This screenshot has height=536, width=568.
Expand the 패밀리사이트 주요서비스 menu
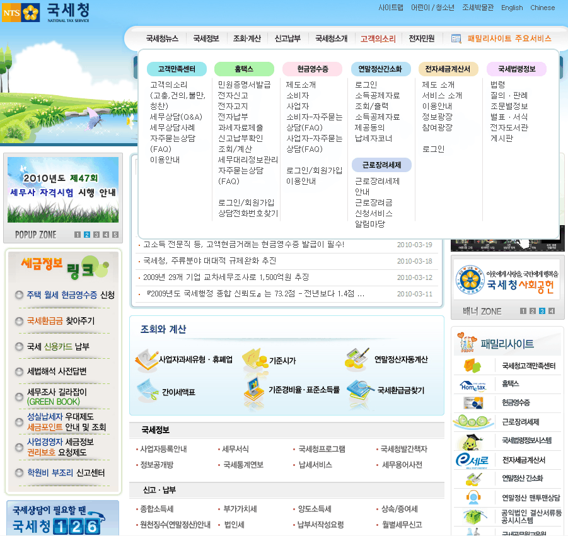(x=502, y=38)
